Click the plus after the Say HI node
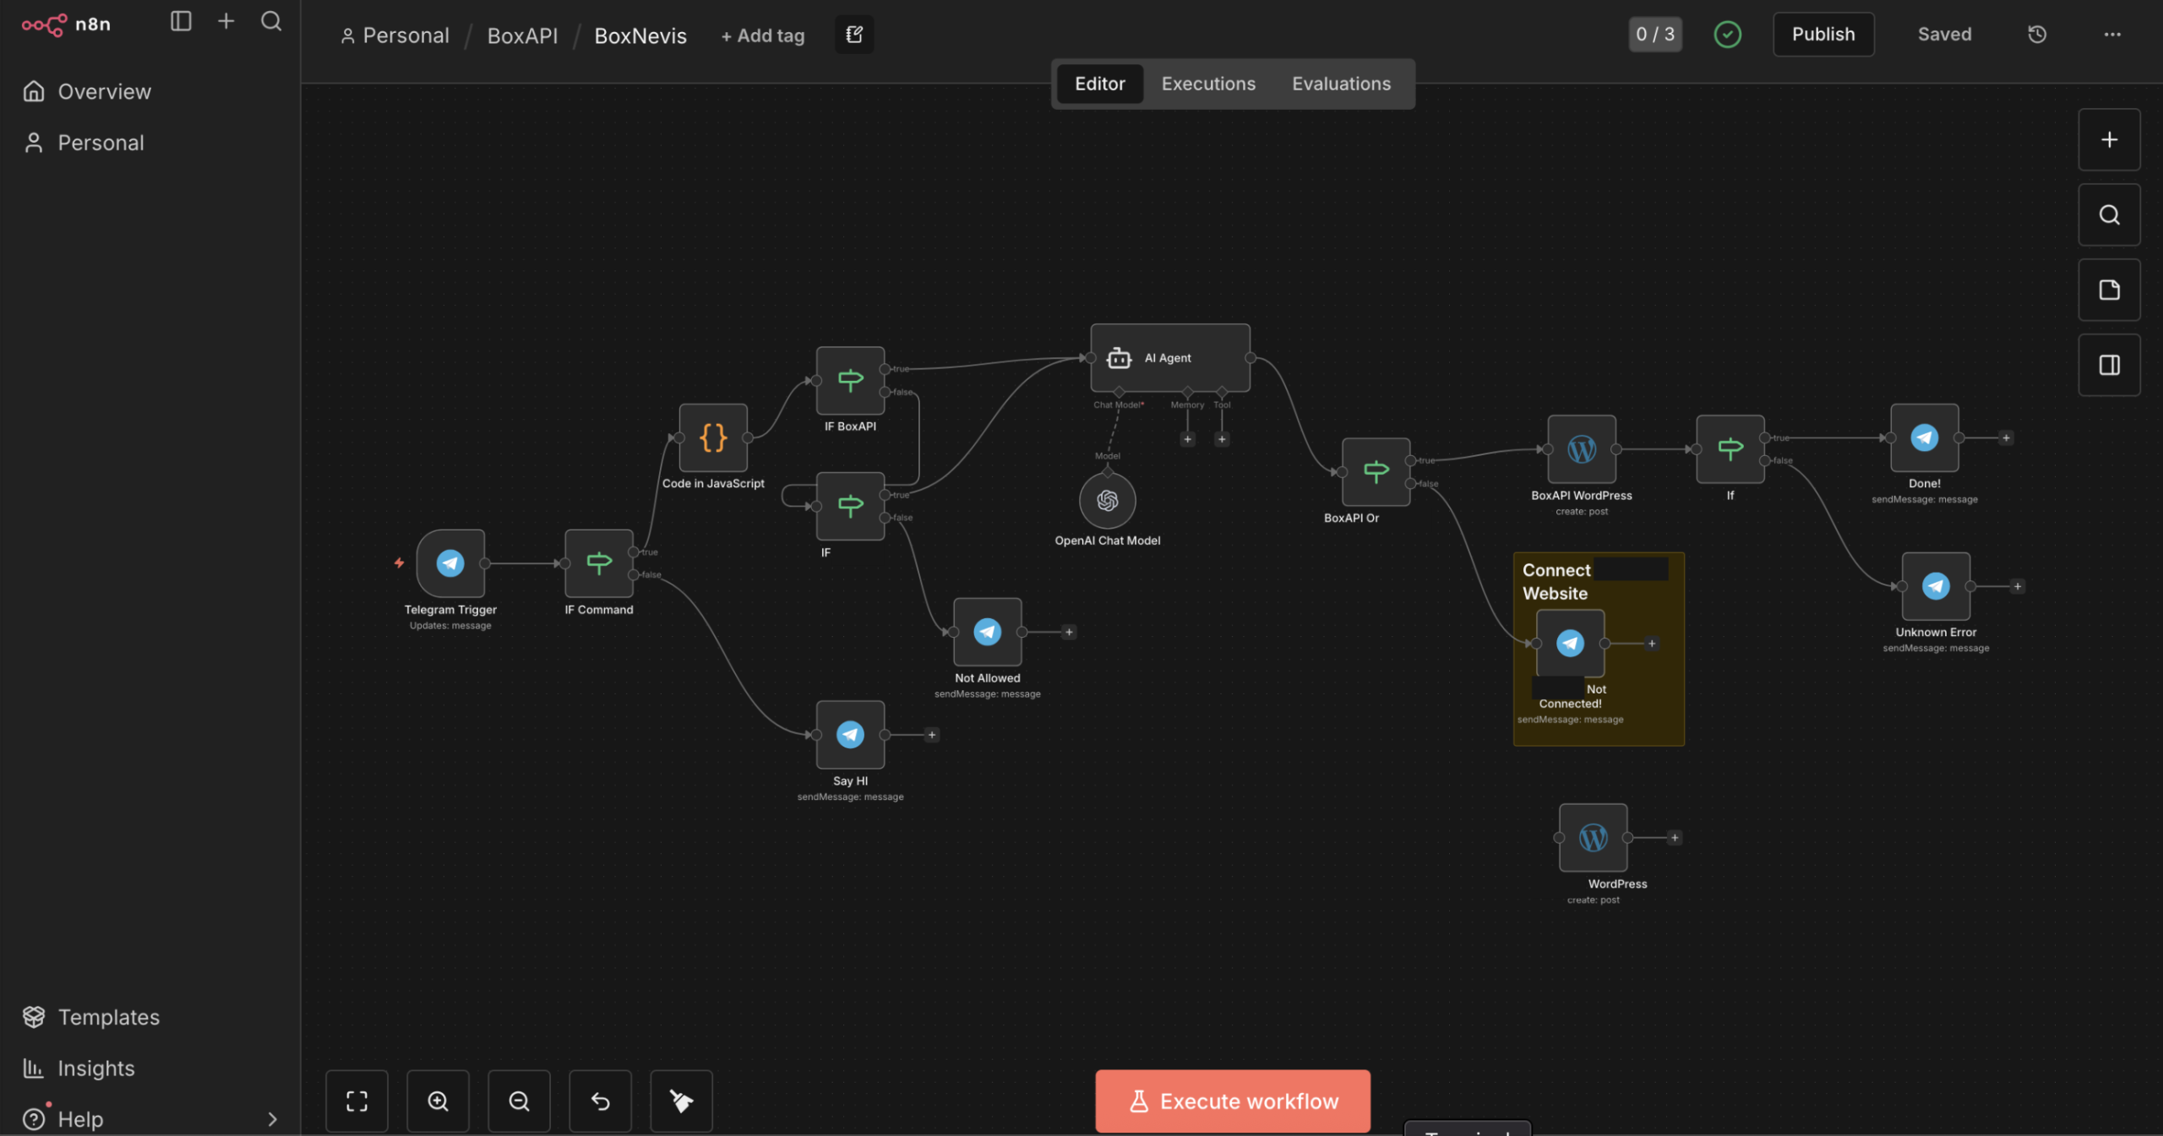This screenshot has width=2163, height=1136. tap(932, 735)
